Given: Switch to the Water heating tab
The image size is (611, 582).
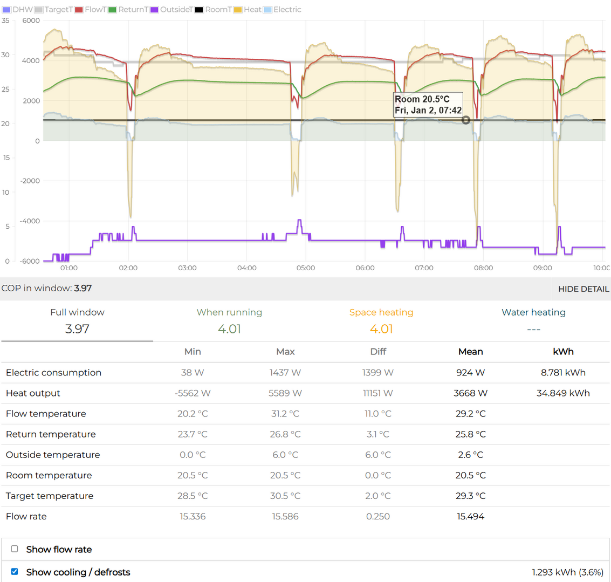Looking at the screenshot, I should 533,321.
